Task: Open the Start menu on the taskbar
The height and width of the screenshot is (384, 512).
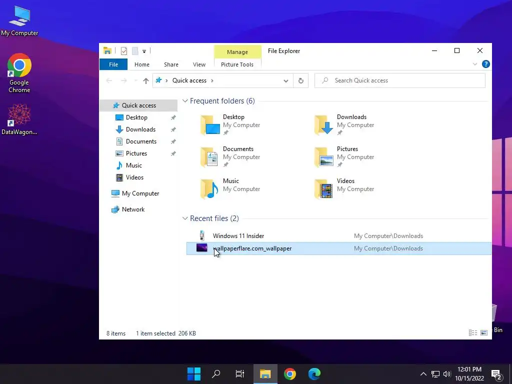Action: tap(194, 374)
